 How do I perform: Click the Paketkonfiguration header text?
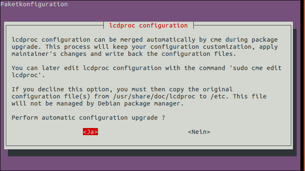coord(34,4)
